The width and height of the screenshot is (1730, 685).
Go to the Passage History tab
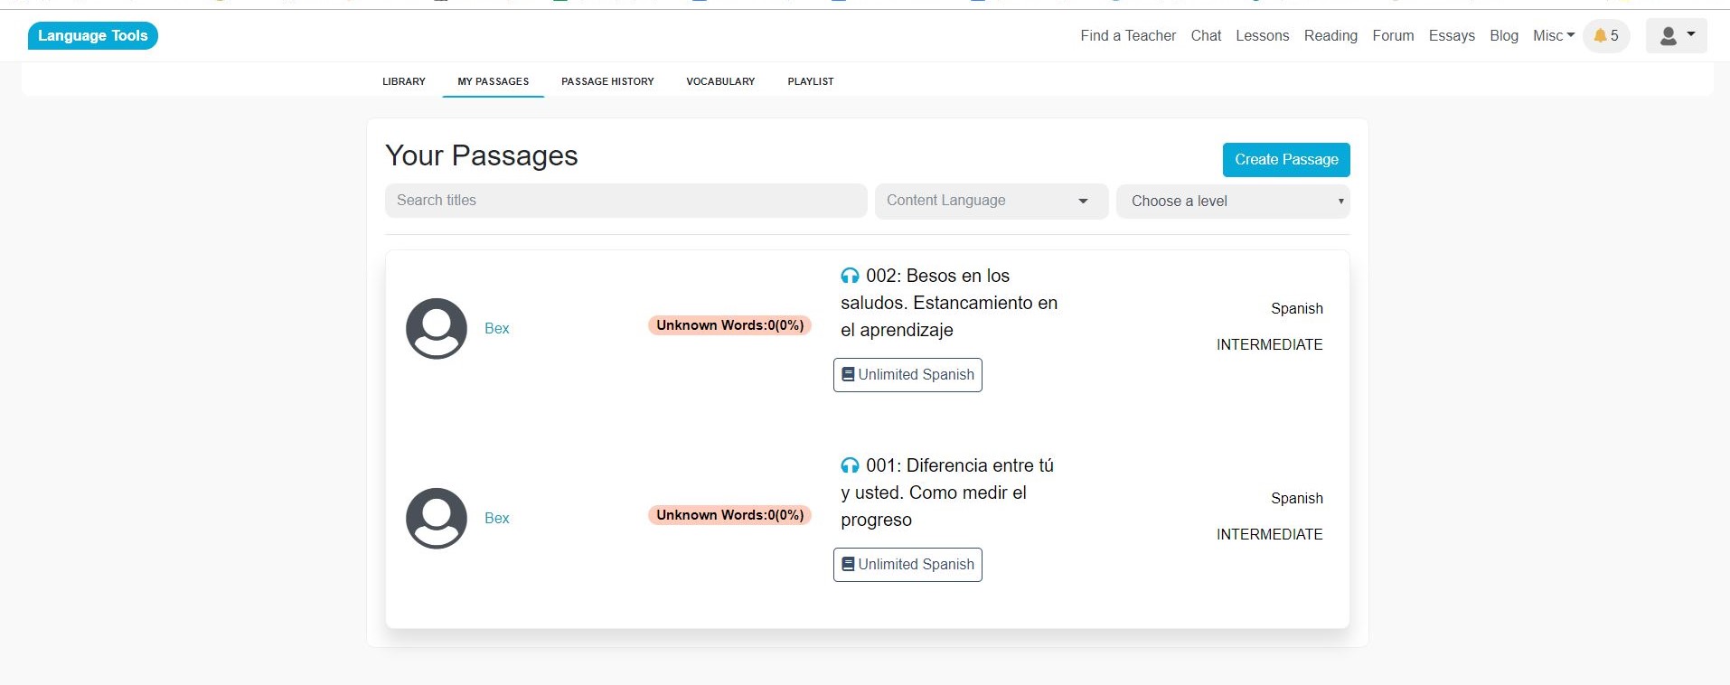click(607, 81)
